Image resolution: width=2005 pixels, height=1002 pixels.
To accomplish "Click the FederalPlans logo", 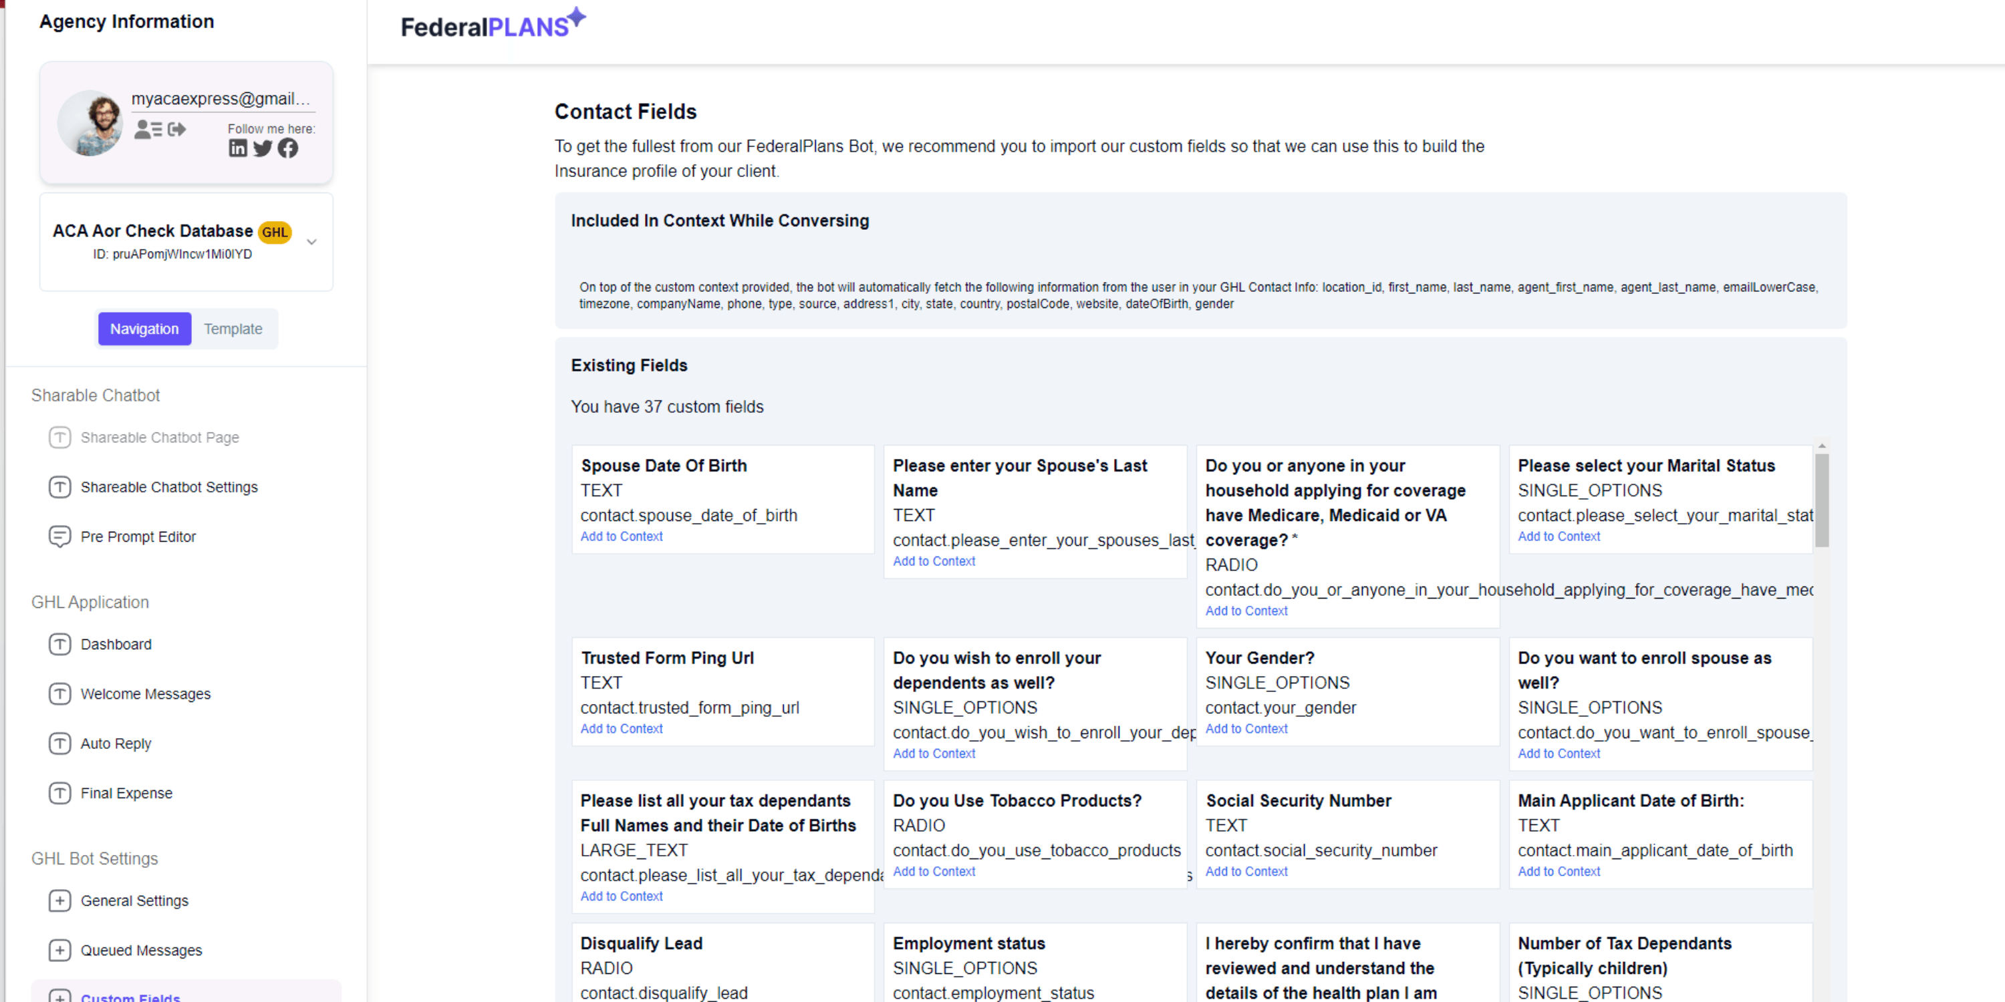I will (493, 24).
